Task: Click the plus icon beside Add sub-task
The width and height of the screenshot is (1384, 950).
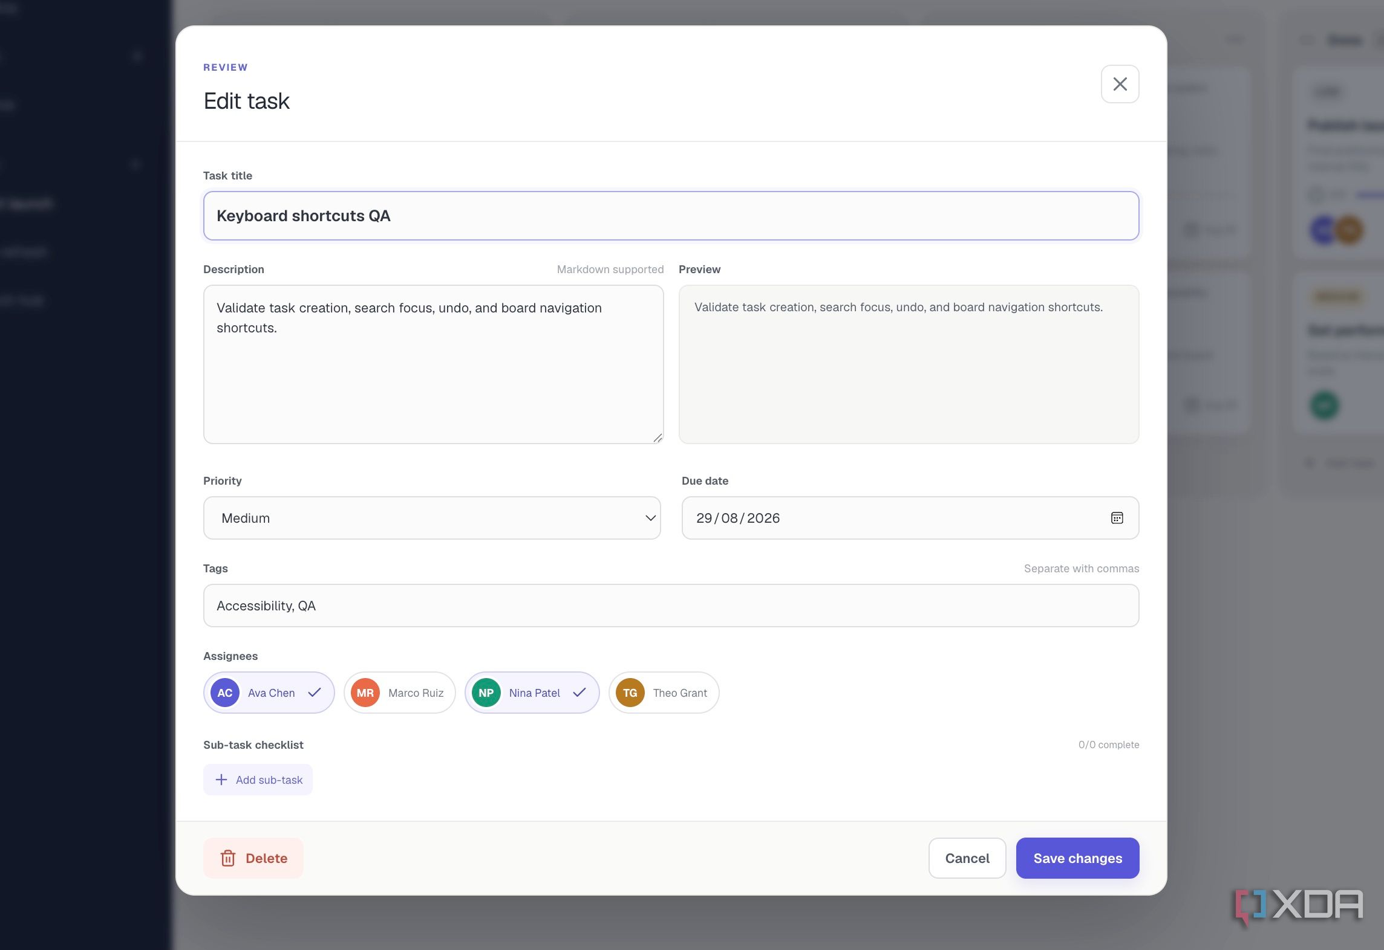Action: coord(221,780)
